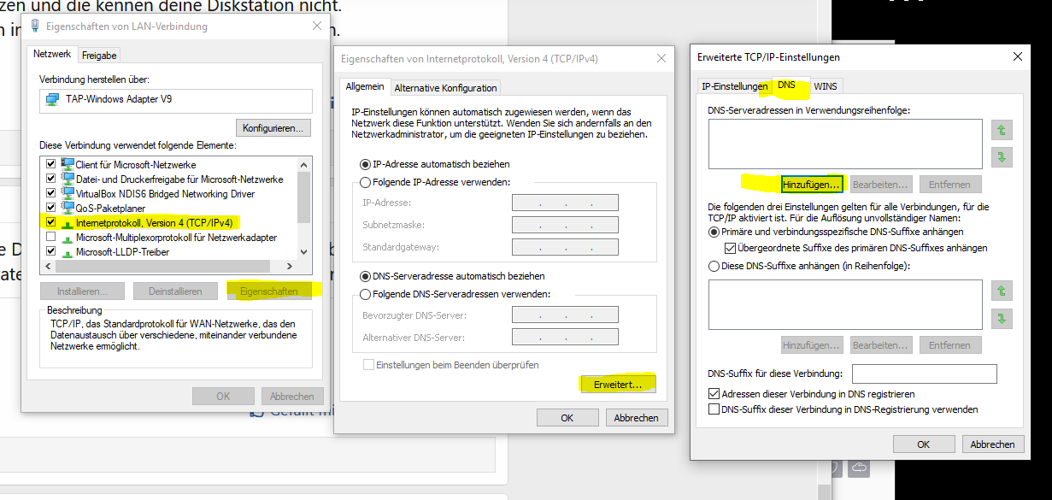Screen dimensions: 1052x500
Task: Click the DNS-Suffix für diese Verbindung field
Action: coord(925,374)
